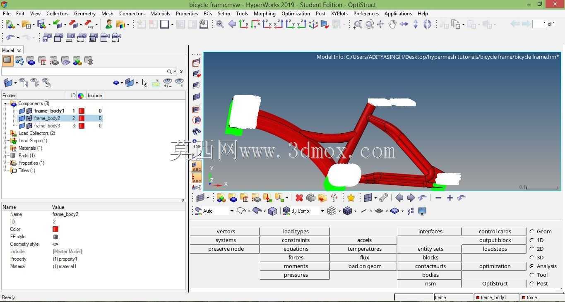Click the zoom in plus icon

450,198
